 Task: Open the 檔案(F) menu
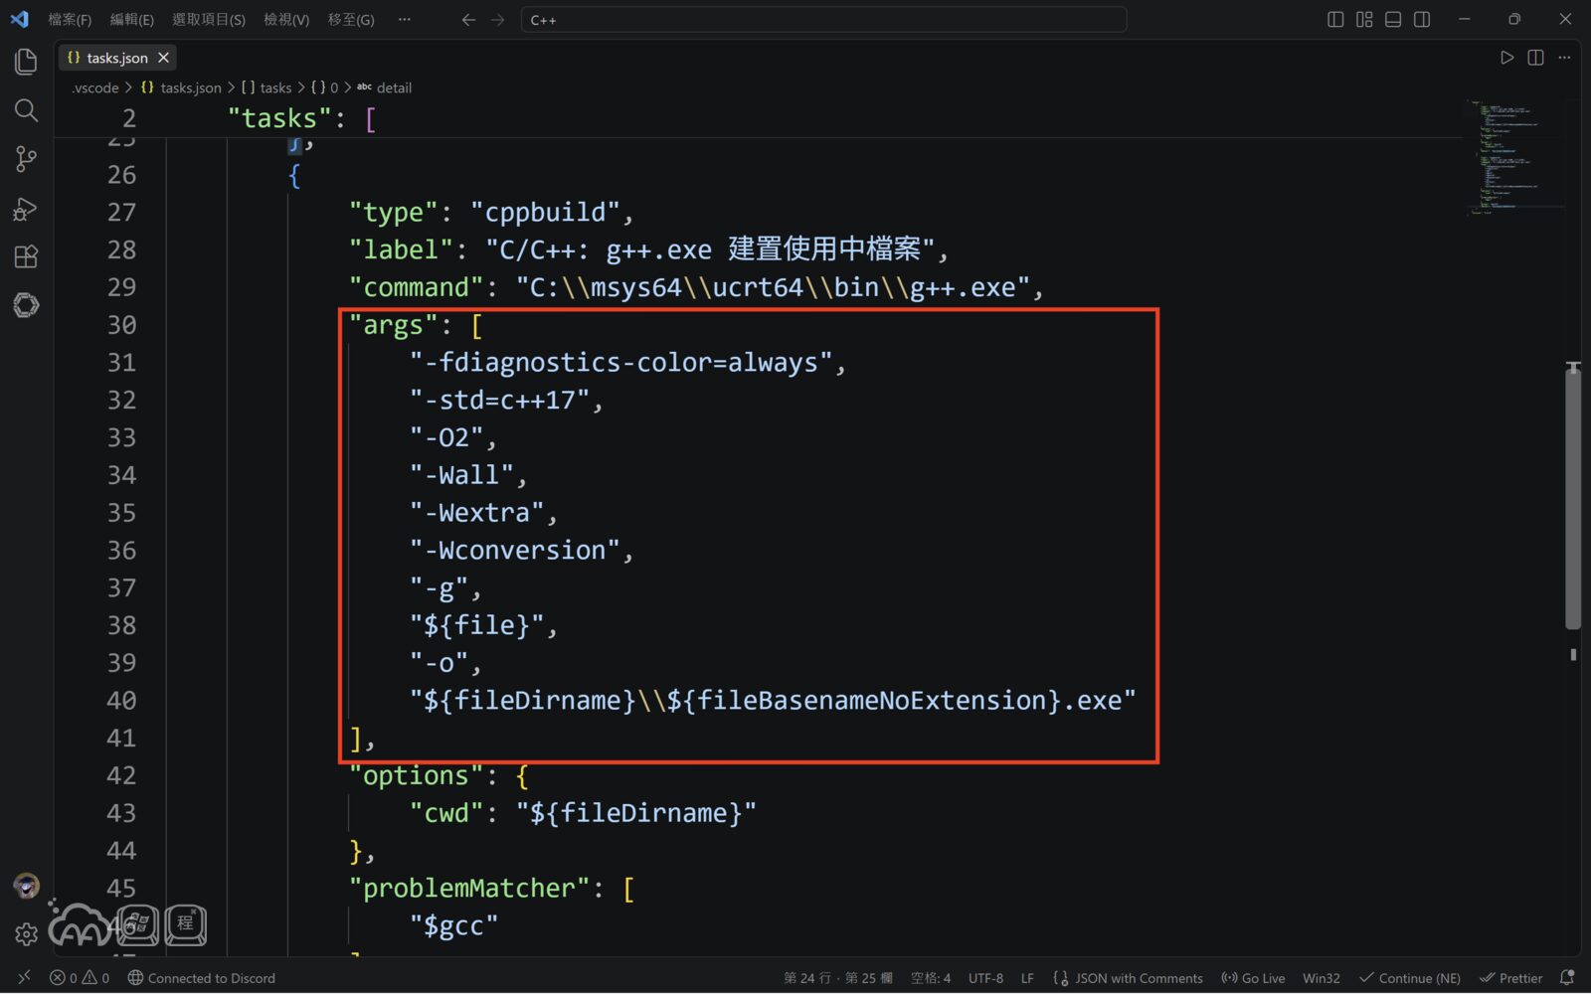pyautogui.click(x=70, y=20)
